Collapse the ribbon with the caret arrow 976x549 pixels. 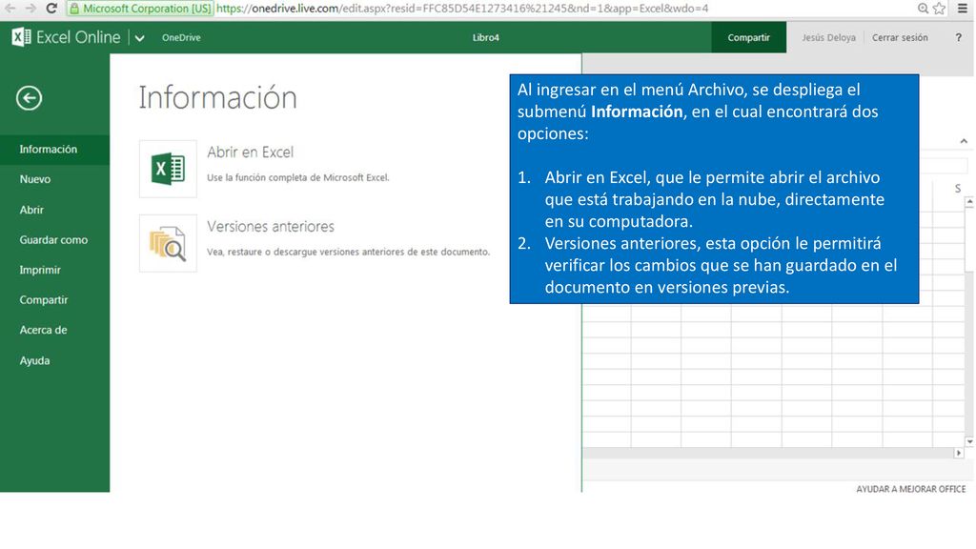coord(964,141)
